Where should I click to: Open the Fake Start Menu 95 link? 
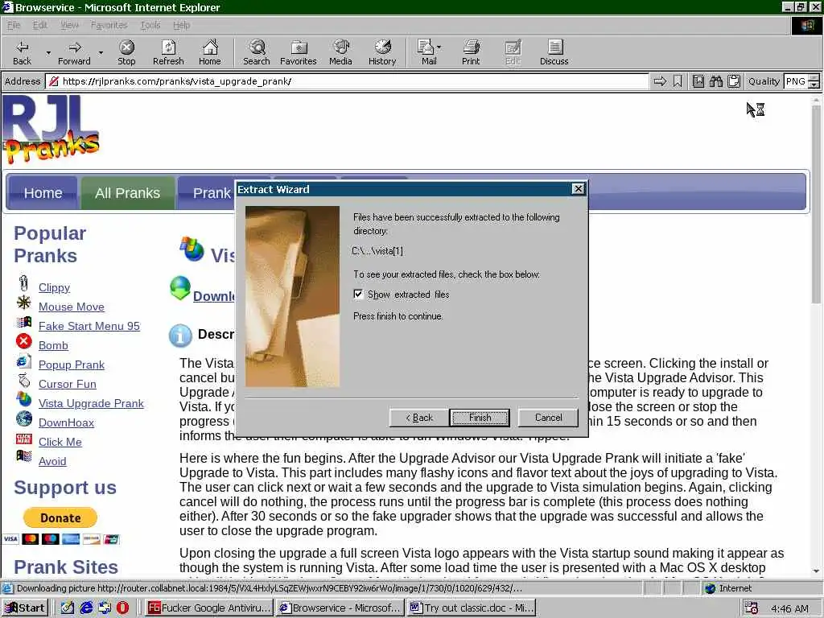(x=89, y=327)
